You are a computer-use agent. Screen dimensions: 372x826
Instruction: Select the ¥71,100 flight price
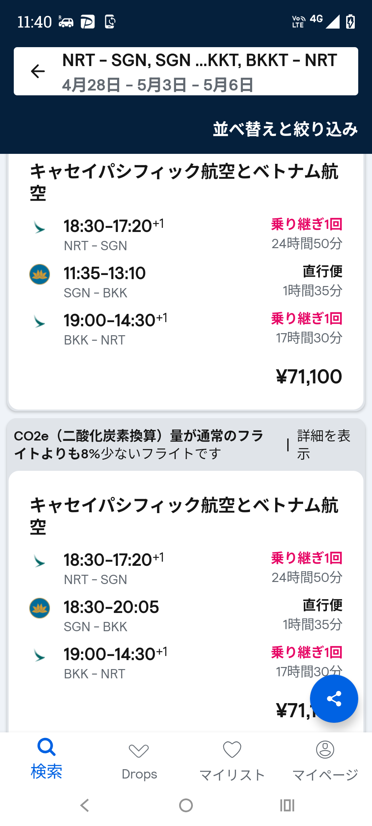(309, 377)
